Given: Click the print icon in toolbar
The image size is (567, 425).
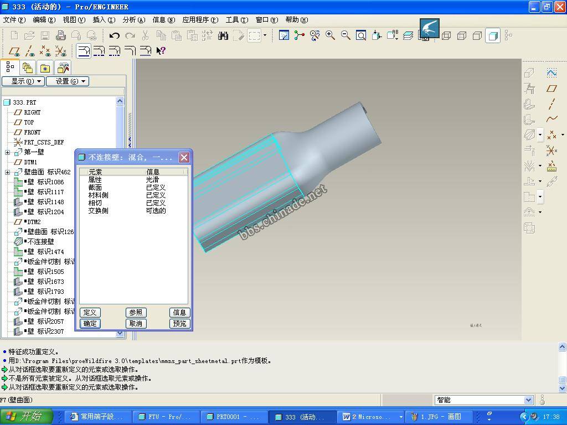Looking at the screenshot, I should 61,35.
